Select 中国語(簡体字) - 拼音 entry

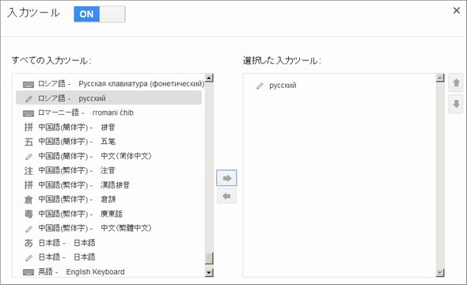(108, 127)
